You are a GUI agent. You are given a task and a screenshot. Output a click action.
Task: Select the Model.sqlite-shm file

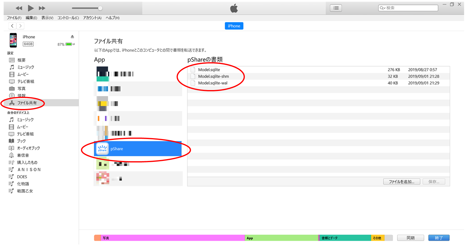(213, 76)
